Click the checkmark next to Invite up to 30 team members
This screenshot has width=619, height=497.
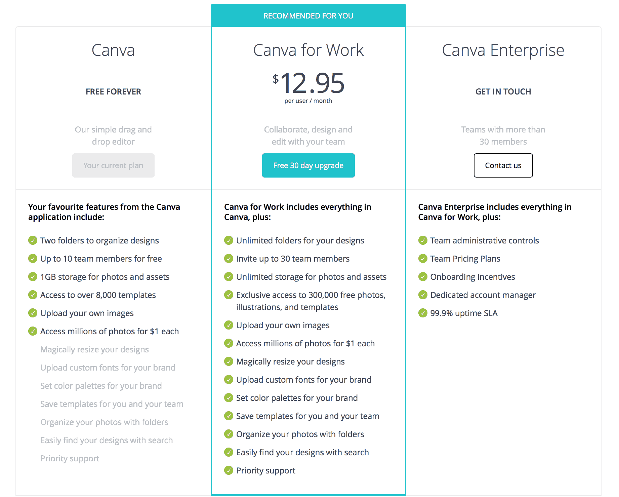(x=229, y=259)
